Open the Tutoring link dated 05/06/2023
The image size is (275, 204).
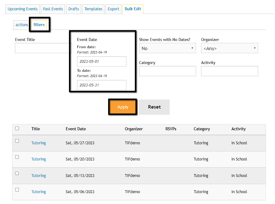coord(39,192)
